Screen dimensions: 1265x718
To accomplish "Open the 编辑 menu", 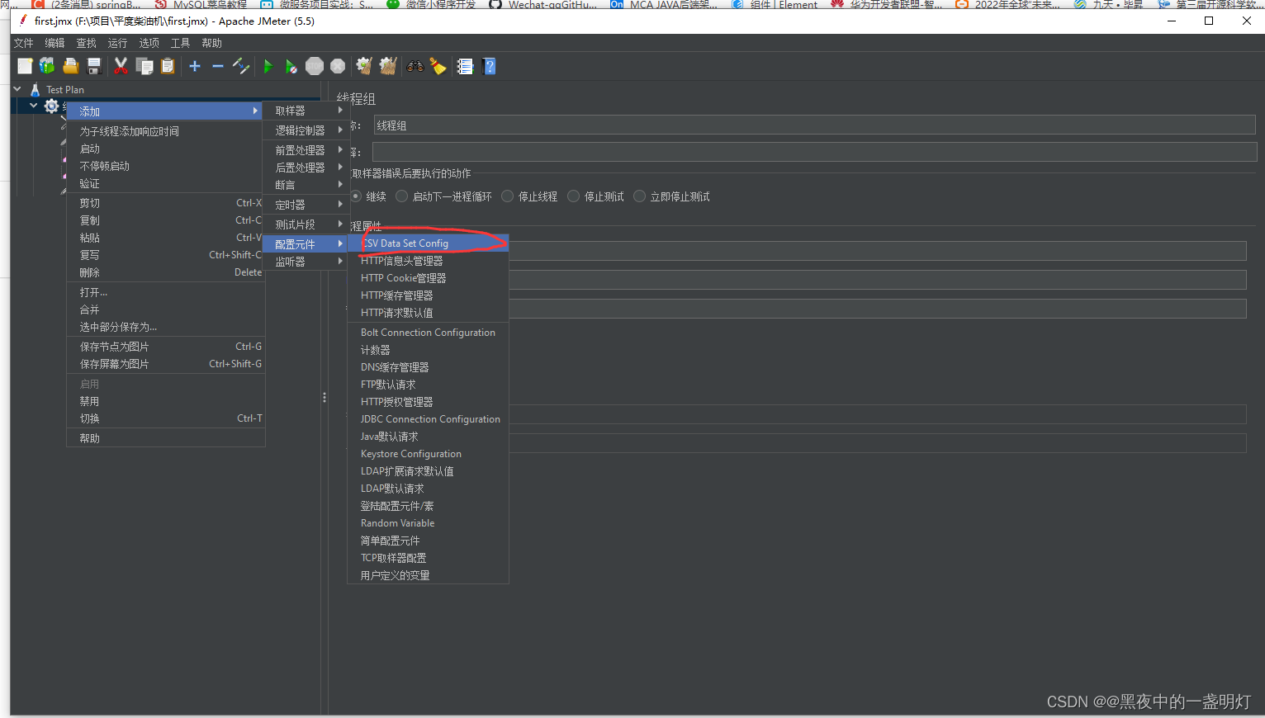I will click(x=55, y=43).
